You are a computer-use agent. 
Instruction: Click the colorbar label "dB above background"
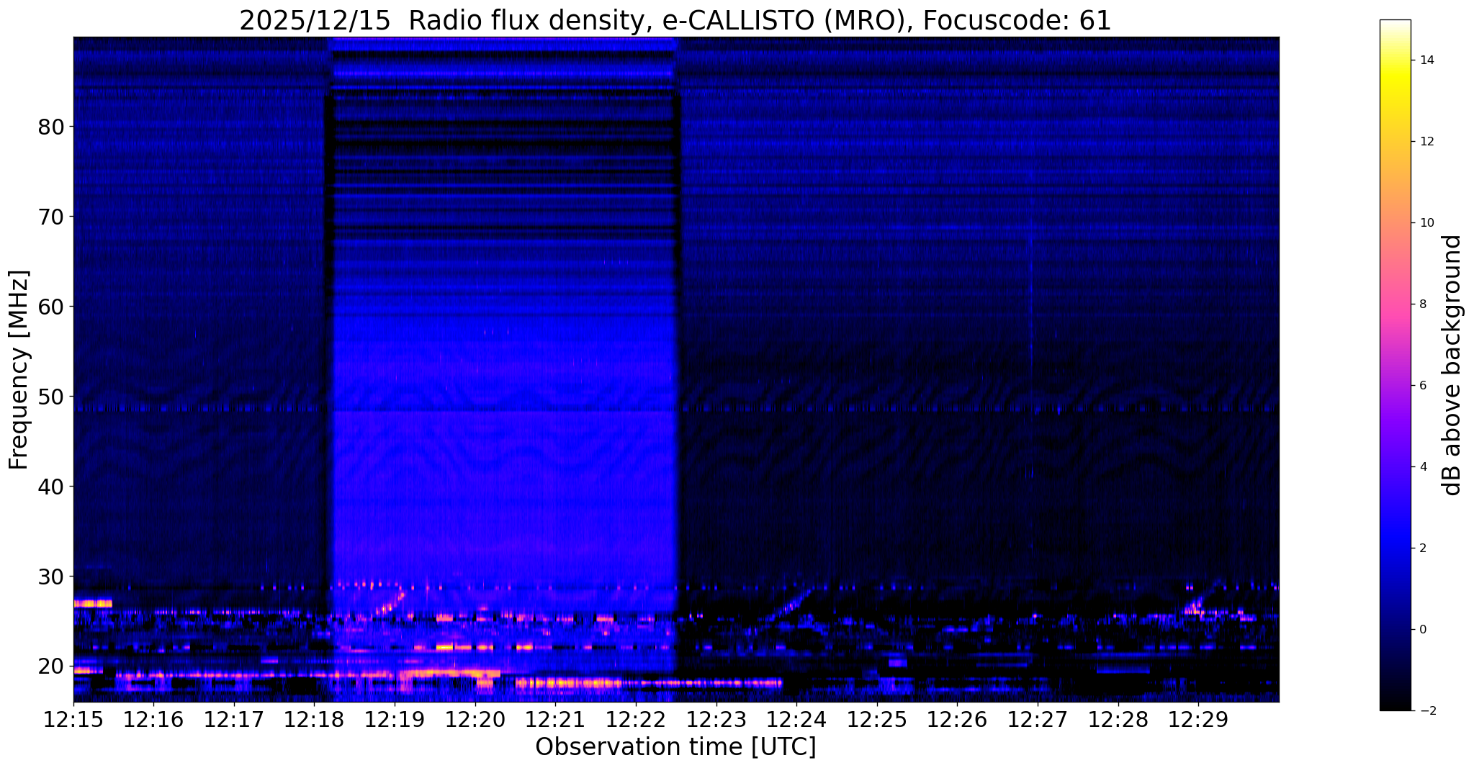tap(1452, 365)
